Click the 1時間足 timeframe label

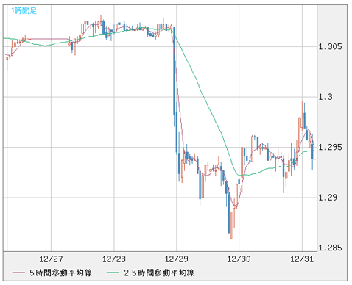24,11
